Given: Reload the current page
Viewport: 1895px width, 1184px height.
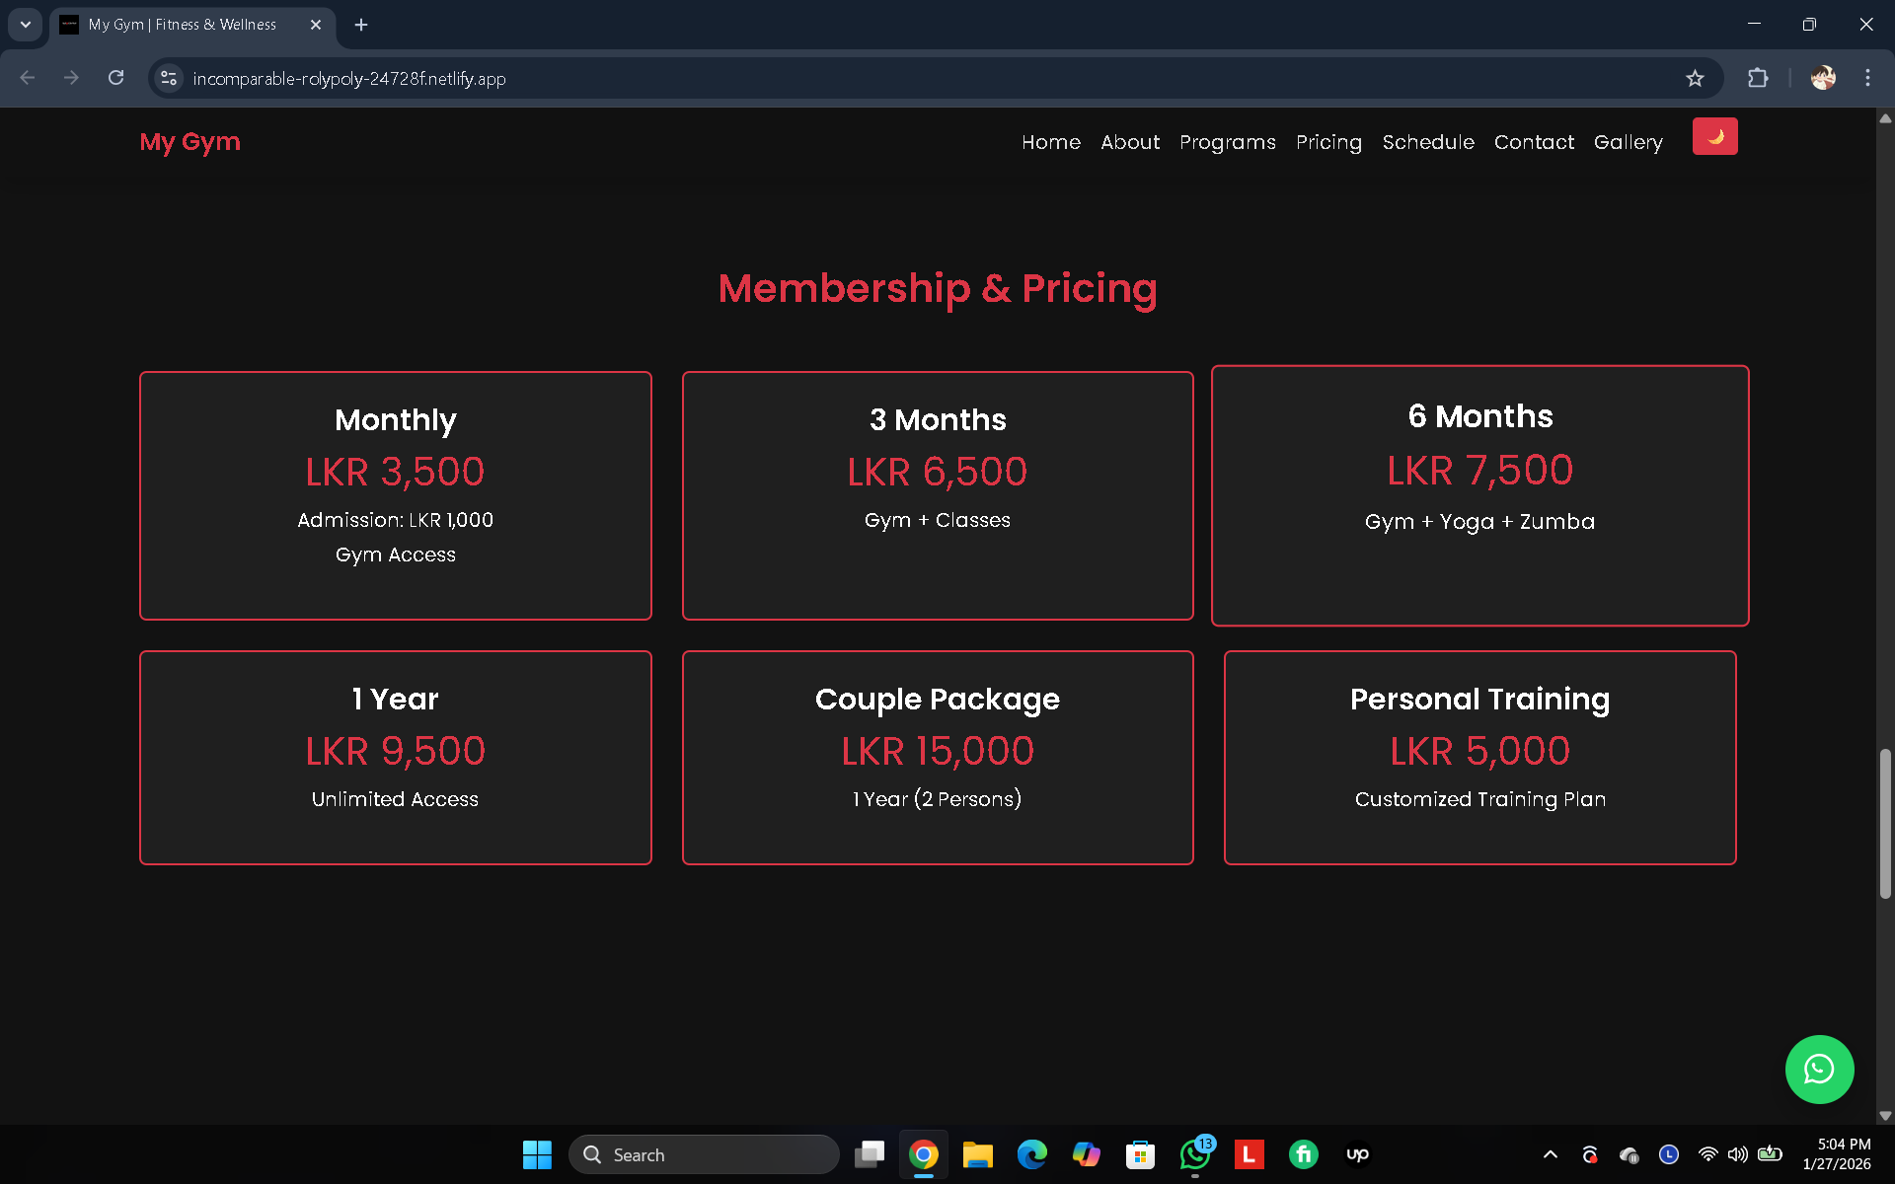Looking at the screenshot, I should point(115,78).
